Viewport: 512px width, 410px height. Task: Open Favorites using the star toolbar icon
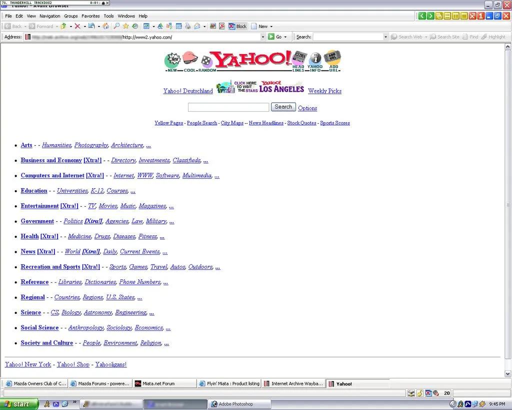pyautogui.click(x=126, y=26)
